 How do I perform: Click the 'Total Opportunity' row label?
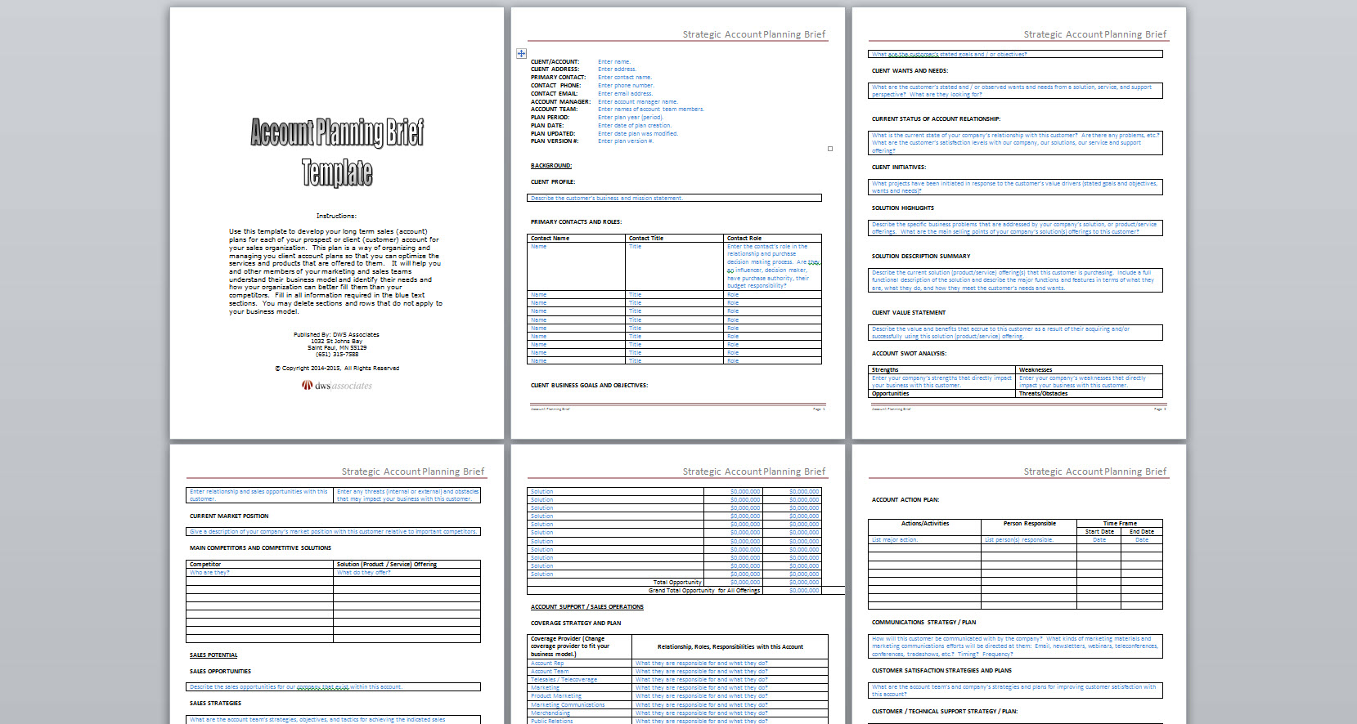coord(677,583)
